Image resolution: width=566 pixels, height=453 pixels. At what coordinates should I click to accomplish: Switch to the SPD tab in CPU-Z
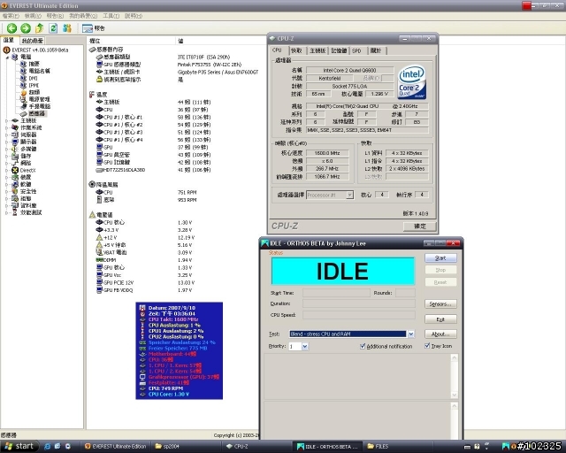pyautogui.click(x=356, y=50)
